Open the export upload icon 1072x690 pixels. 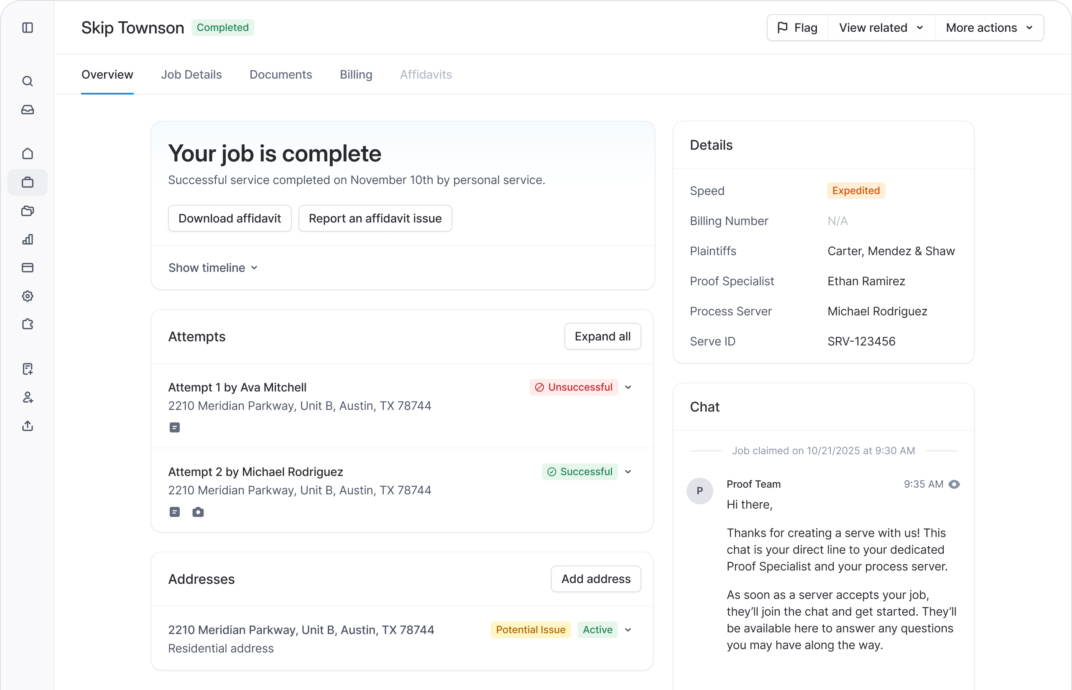tap(28, 426)
